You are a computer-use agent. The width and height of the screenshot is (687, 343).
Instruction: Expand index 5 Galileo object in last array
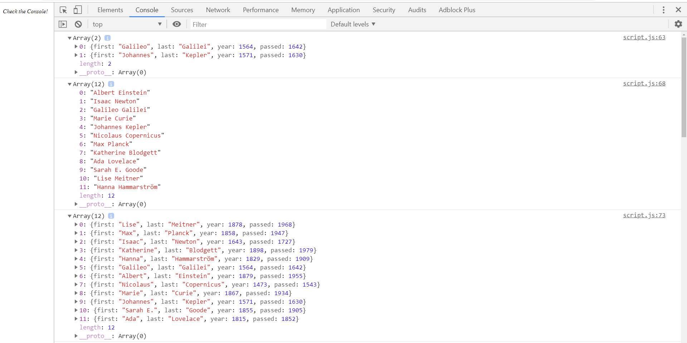click(76, 267)
